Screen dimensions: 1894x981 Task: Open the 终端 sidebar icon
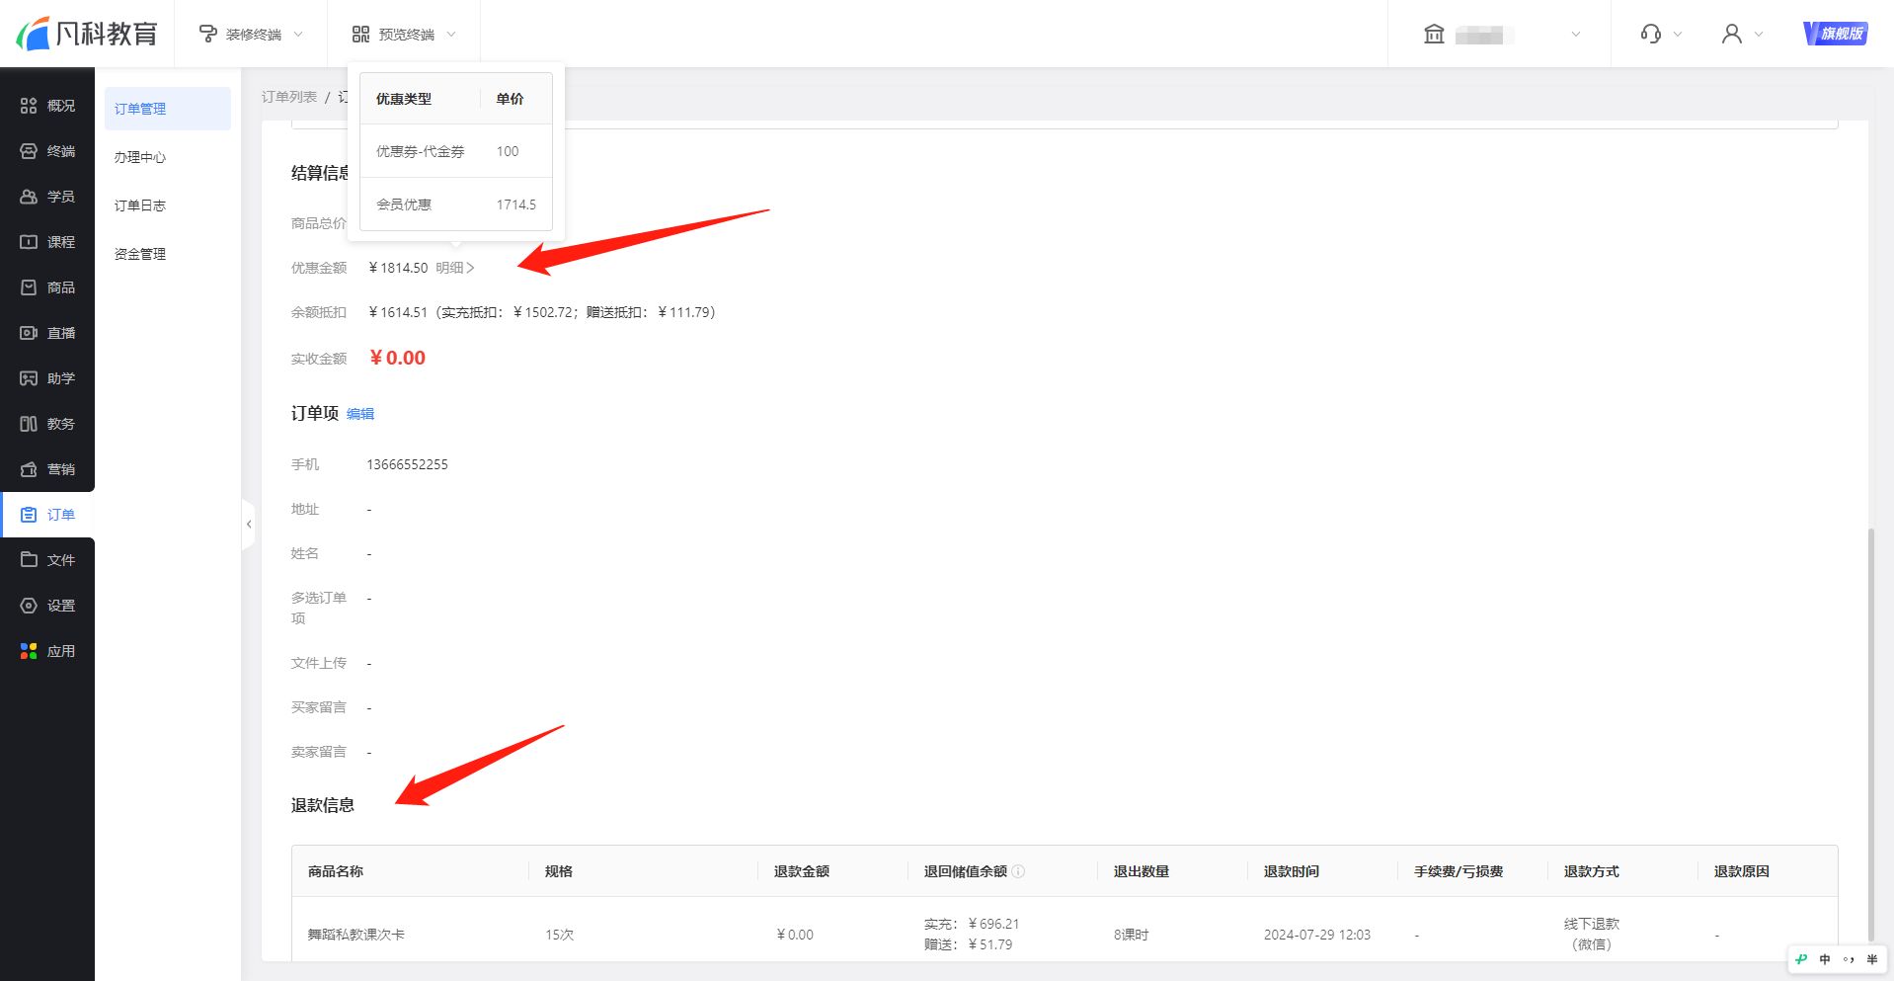(x=29, y=151)
